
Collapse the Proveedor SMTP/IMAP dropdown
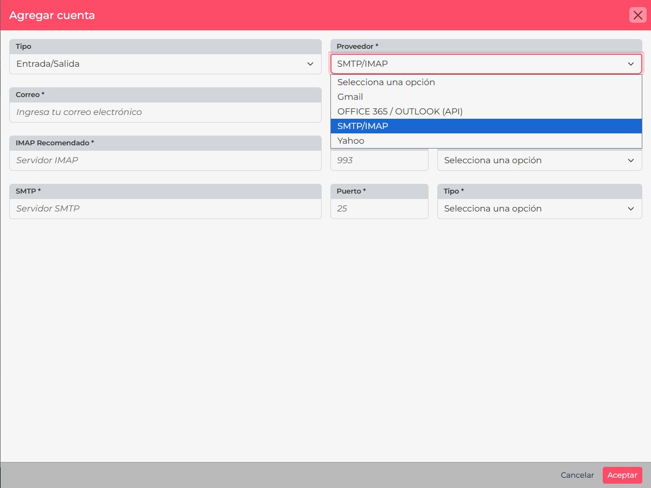coord(486,64)
